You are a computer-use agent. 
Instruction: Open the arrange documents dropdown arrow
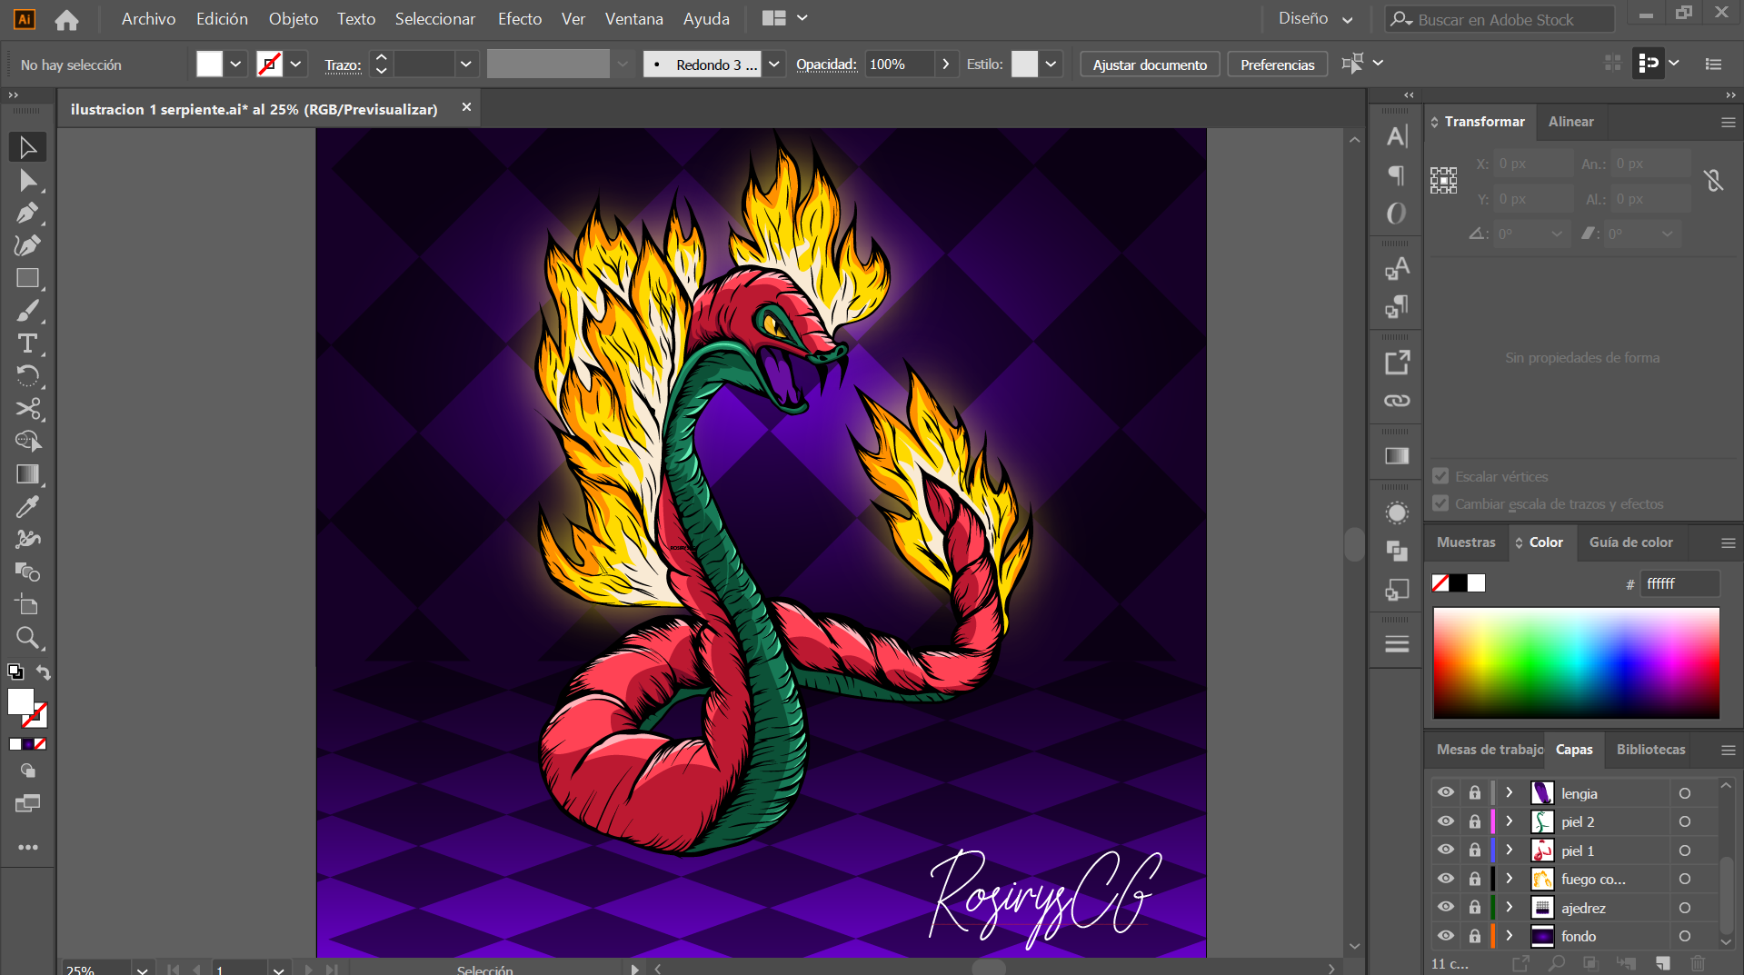click(x=802, y=18)
